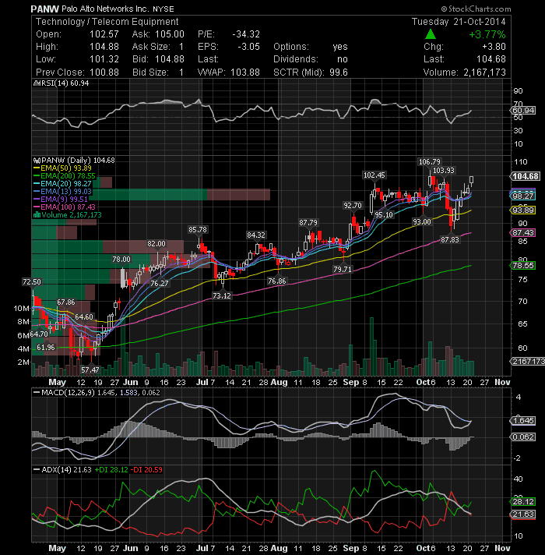
Task: Click the 87.79 high annotation in August
Action: pyautogui.click(x=308, y=223)
